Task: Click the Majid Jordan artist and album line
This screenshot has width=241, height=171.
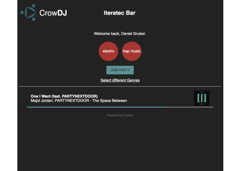Action: (x=79, y=101)
